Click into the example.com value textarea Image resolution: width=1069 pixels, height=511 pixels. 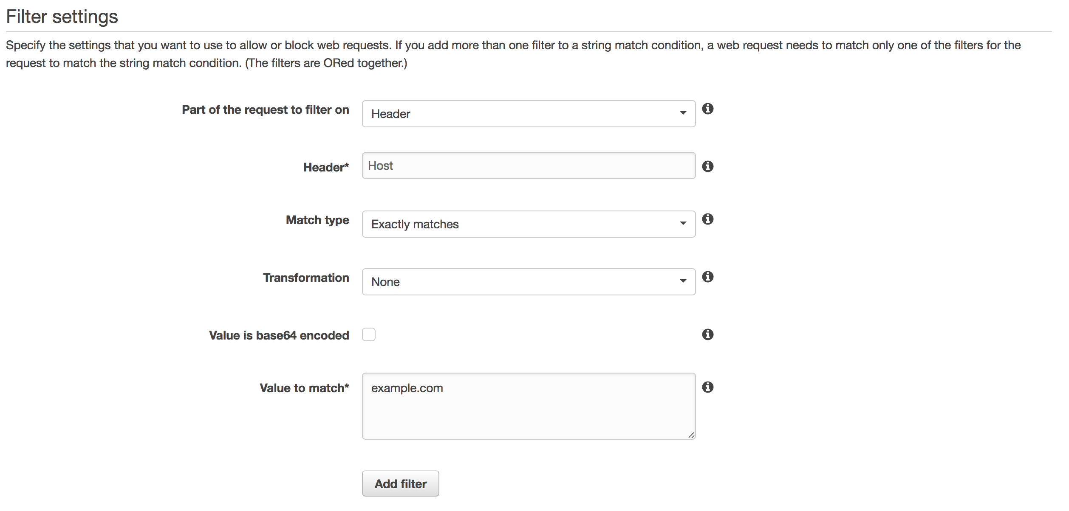528,406
